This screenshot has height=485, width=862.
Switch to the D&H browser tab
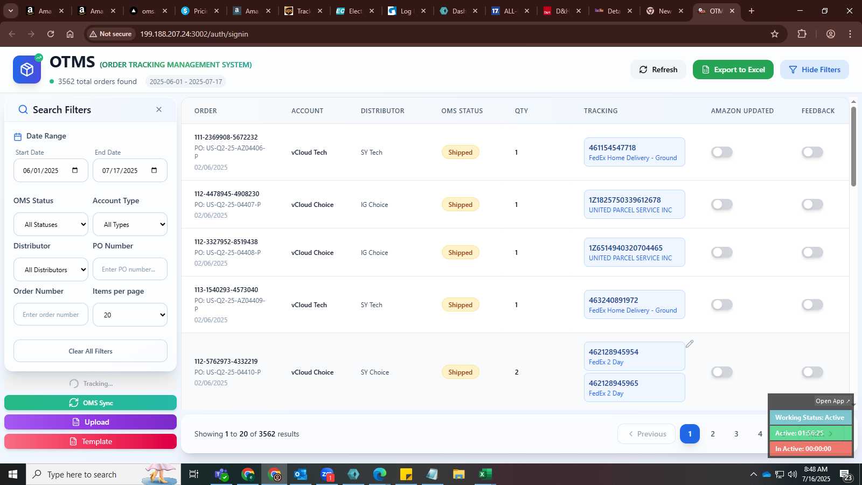point(562,11)
